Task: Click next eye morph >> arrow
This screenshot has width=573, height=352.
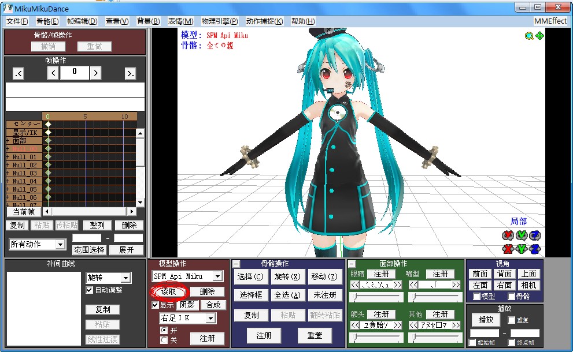Action: 398,285
